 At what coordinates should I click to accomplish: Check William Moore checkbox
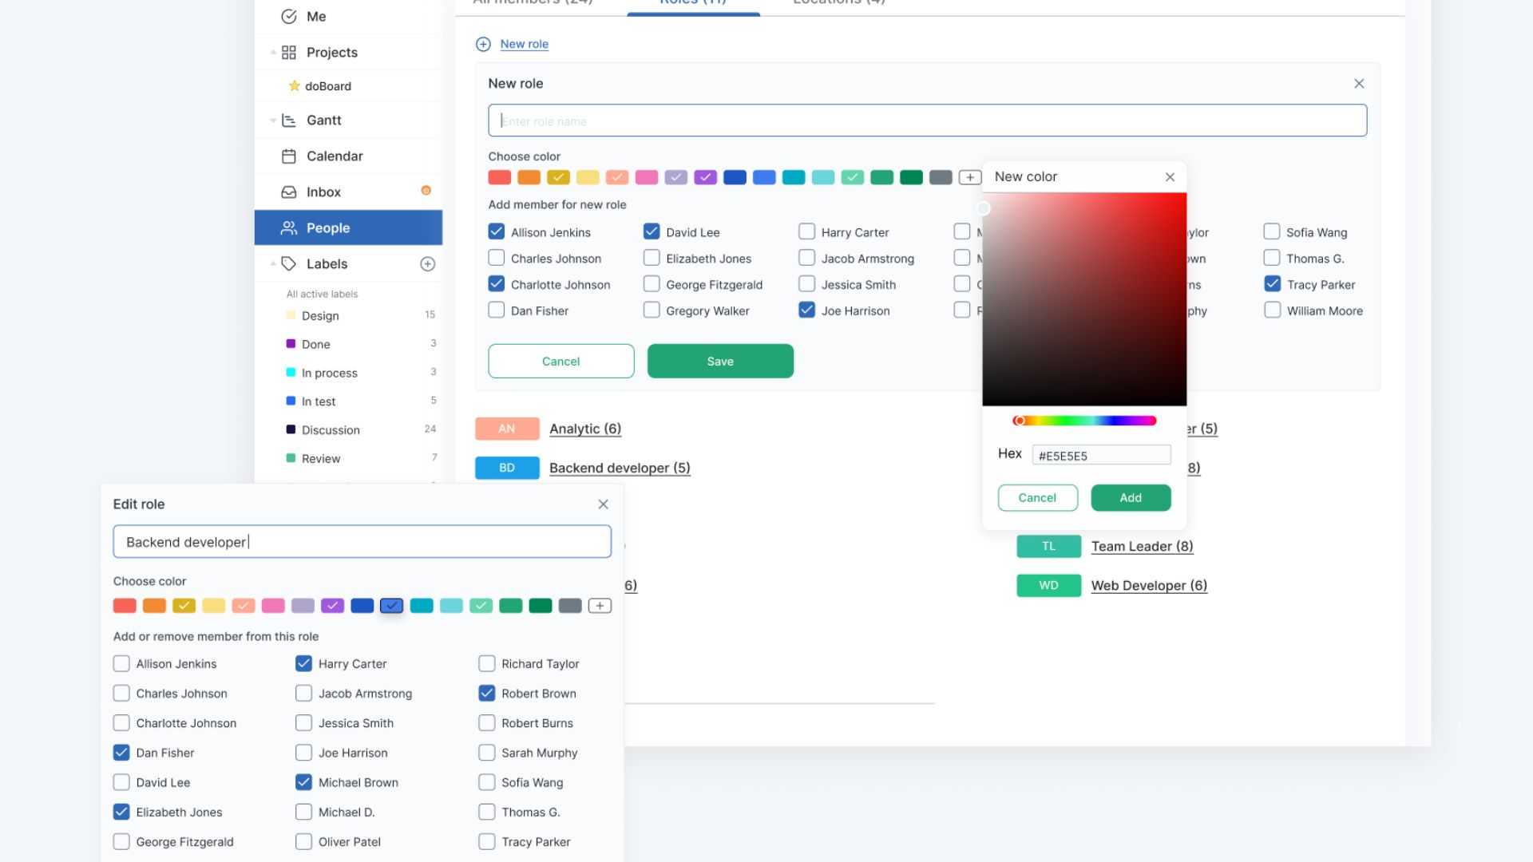[1272, 310]
